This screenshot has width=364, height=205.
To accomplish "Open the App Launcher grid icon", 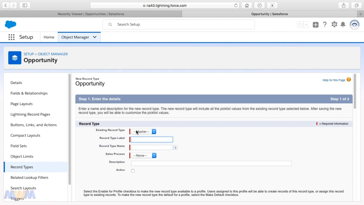I will pos(11,37).
